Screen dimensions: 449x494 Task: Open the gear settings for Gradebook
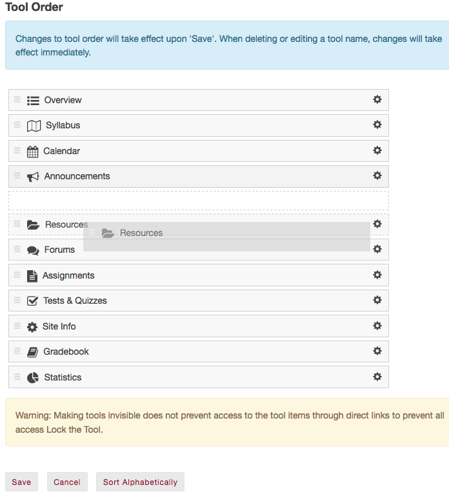point(377,351)
